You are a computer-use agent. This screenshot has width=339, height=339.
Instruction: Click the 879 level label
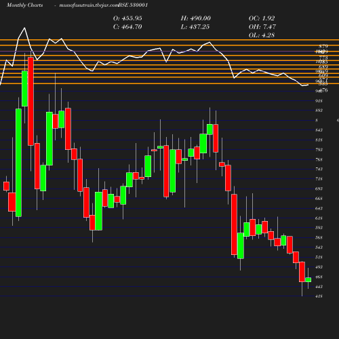[323, 46]
